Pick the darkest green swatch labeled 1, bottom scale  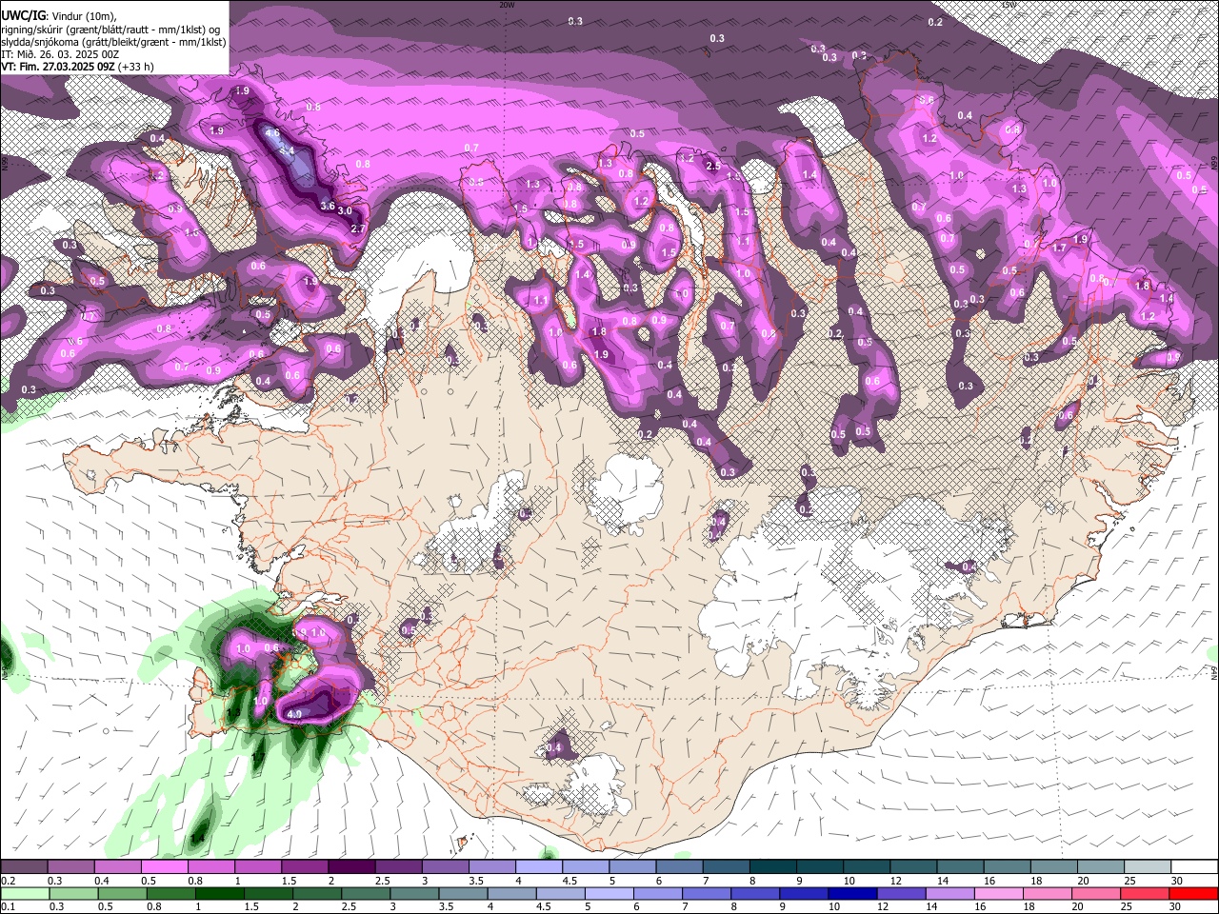click(219, 893)
